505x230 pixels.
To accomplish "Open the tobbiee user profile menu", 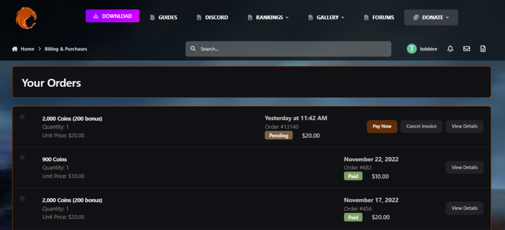I will pyautogui.click(x=428, y=49).
